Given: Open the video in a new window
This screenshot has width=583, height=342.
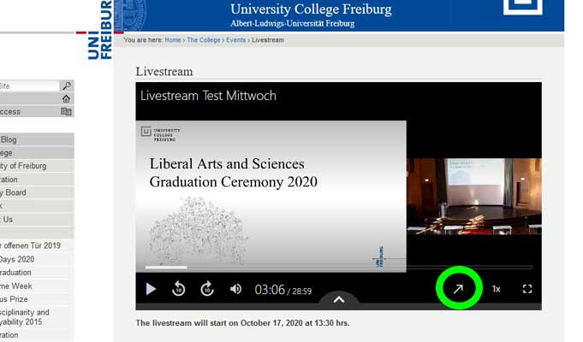Looking at the screenshot, I should (459, 288).
